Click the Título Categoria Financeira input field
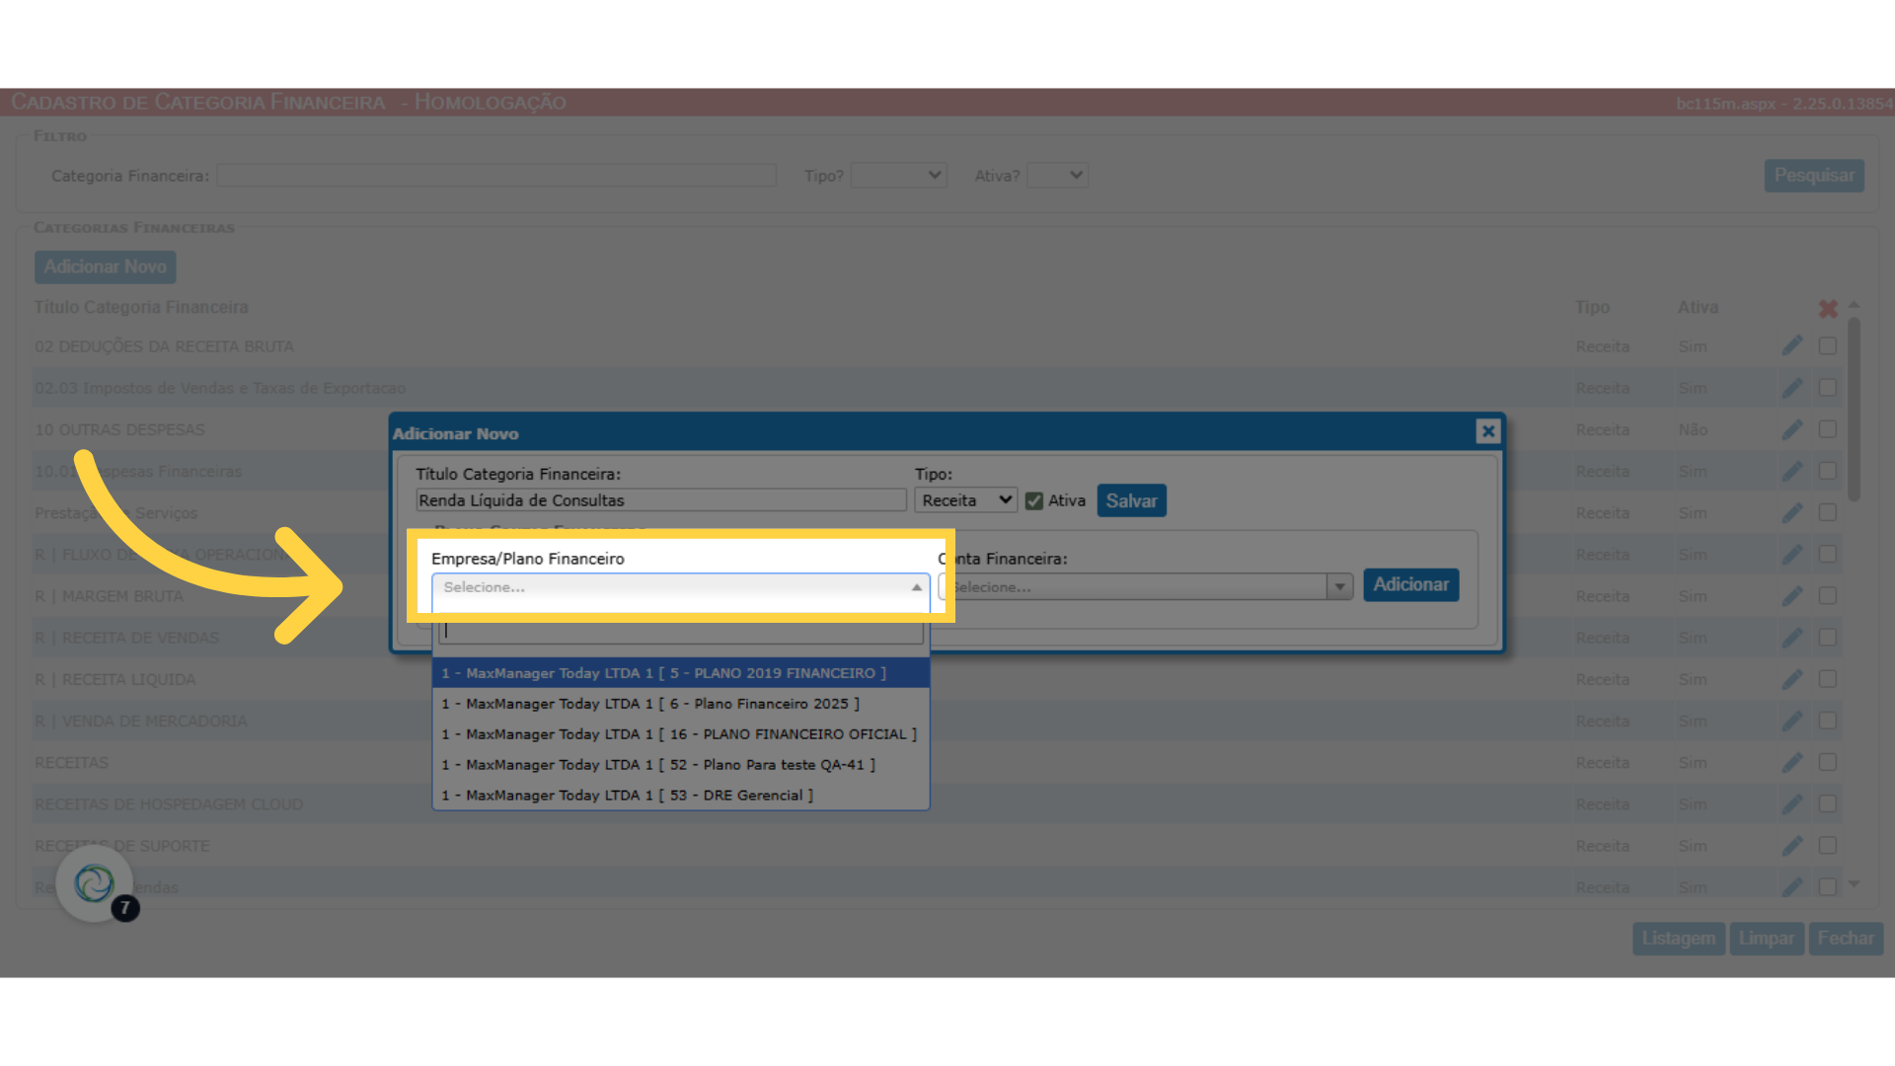The height and width of the screenshot is (1066, 1895). [661, 500]
